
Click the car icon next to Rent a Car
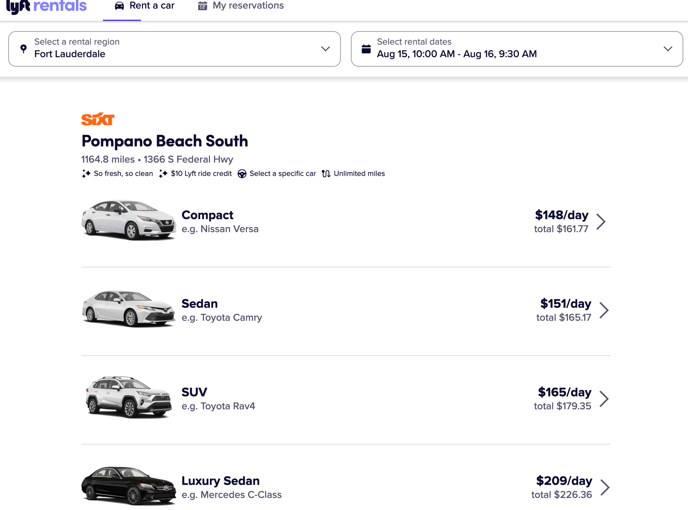pyautogui.click(x=119, y=6)
